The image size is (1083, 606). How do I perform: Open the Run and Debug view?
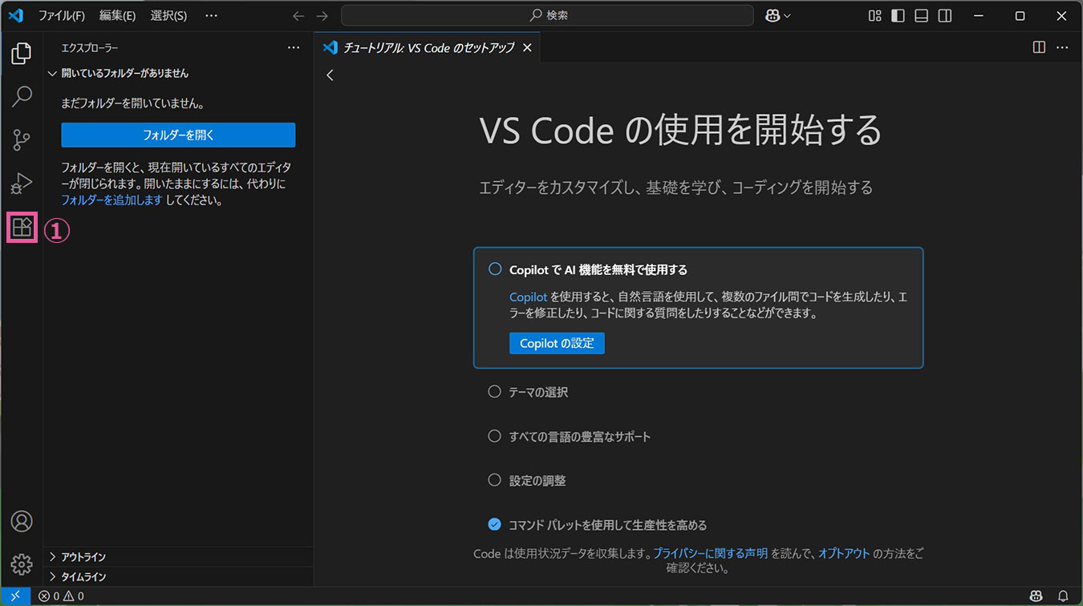(x=22, y=184)
